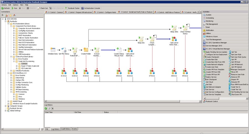This screenshot has height=134, width=249.
Task: Switch to 0 Control - Common tab
Action: click(54, 12)
